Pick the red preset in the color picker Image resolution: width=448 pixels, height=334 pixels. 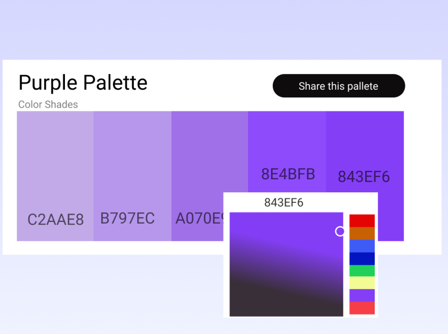[x=361, y=220]
